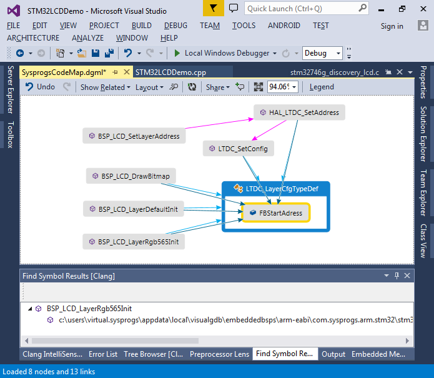Click the Open File folder icon
Screen dimensions: 434x378
point(81,53)
